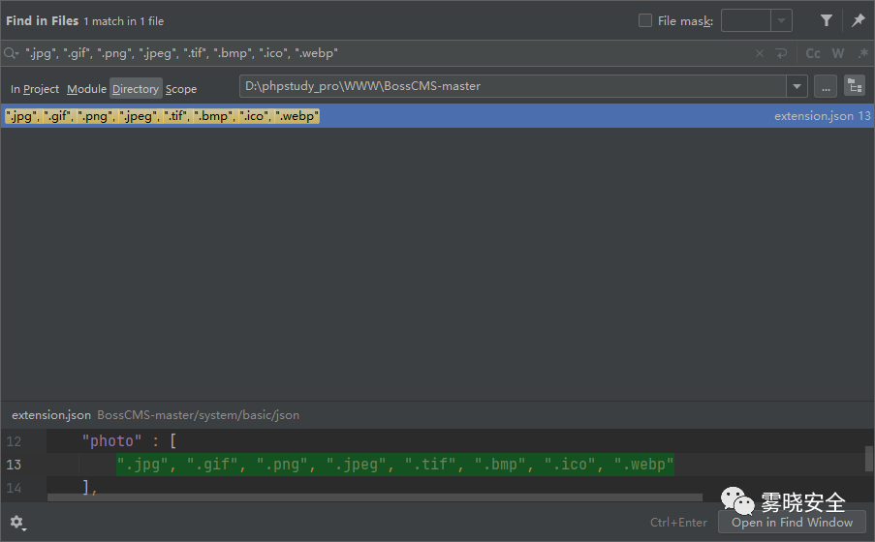875x542 pixels.
Task: Click the extension.json preview file name
Action: click(51, 415)
